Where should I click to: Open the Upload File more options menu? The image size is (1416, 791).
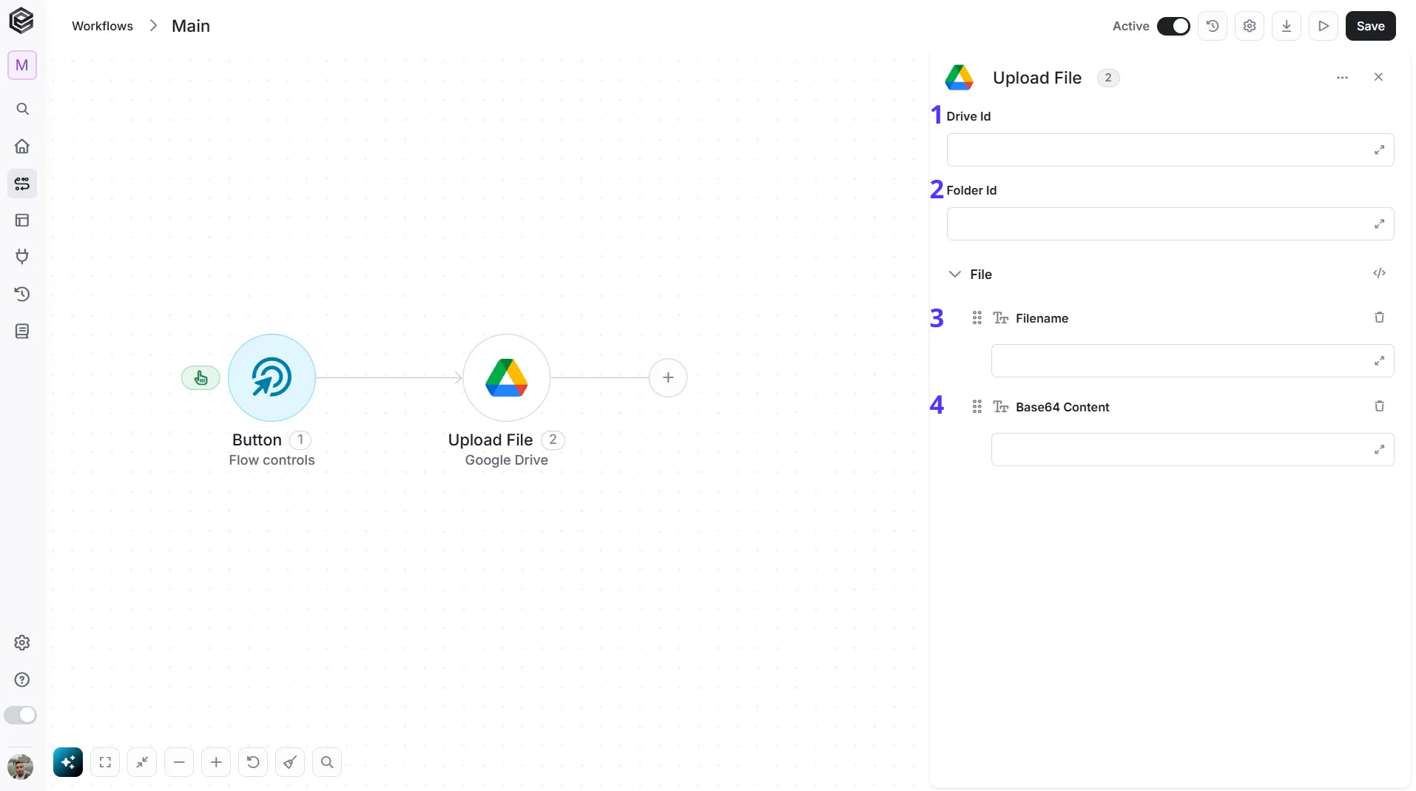1342,78
